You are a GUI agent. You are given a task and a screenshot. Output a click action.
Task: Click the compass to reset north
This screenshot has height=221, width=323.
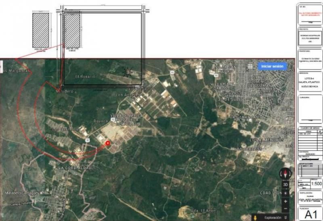pos(285,173)
